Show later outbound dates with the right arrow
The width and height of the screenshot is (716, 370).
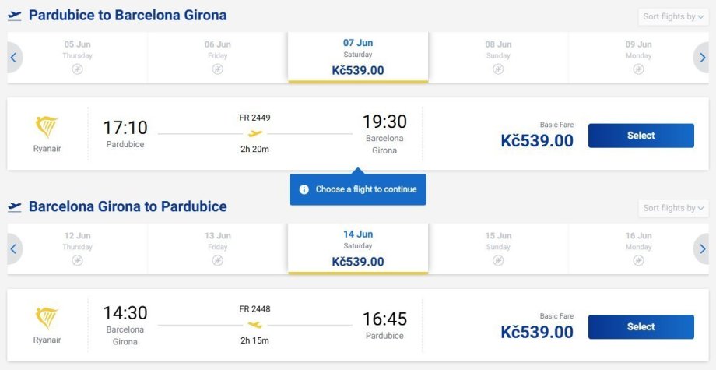(x=702, y=58)
